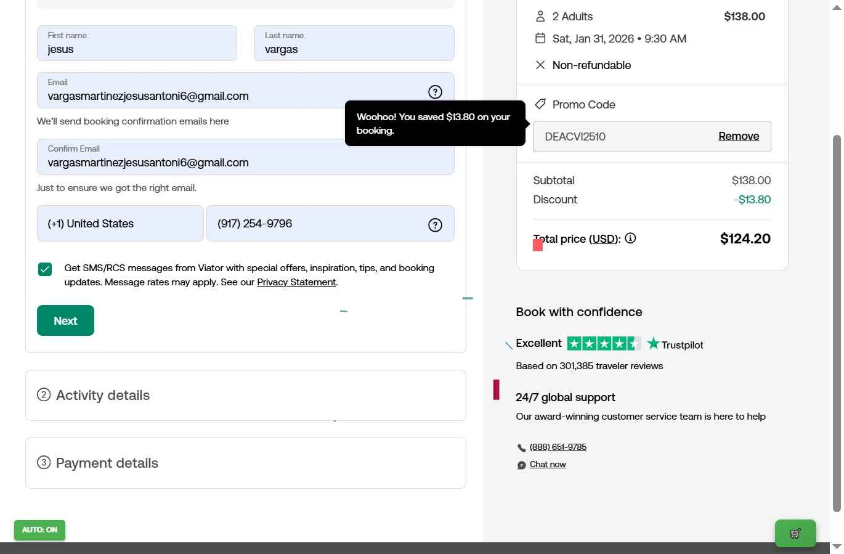
Task: Click the Chat now link
Action: click(x=548, y=465)
